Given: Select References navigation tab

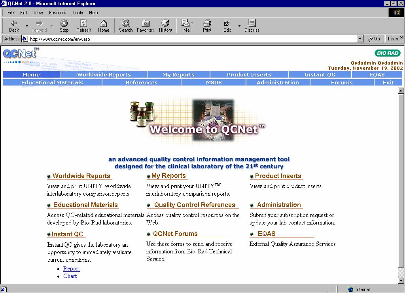Looking at the screenshot, I should [x=142, y=82].
